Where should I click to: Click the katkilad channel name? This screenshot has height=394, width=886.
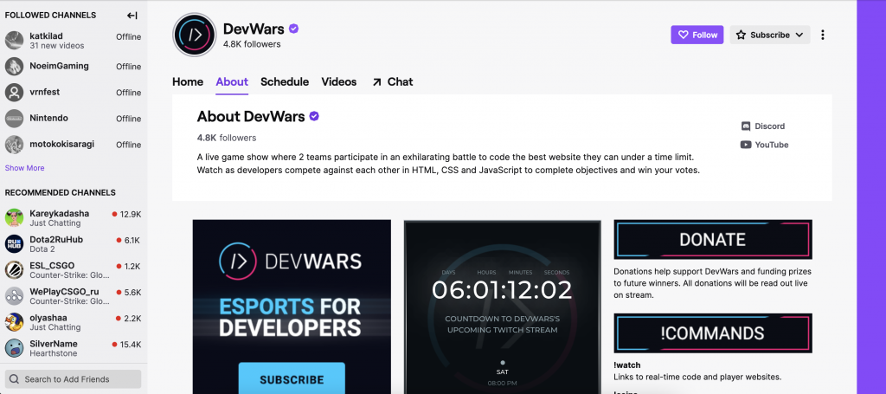pyautogui.click(x=47, y=36)
